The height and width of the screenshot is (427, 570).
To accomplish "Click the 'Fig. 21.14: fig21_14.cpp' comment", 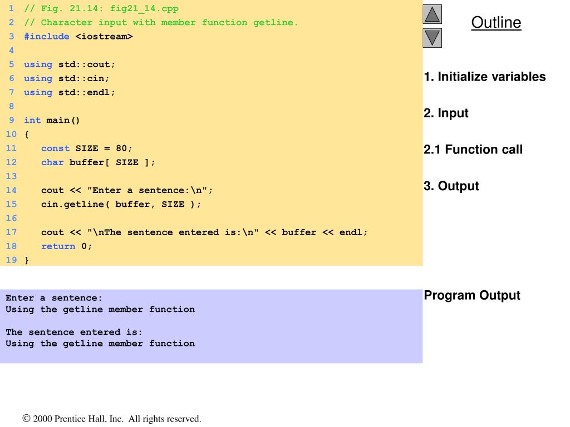I will 101,8.
